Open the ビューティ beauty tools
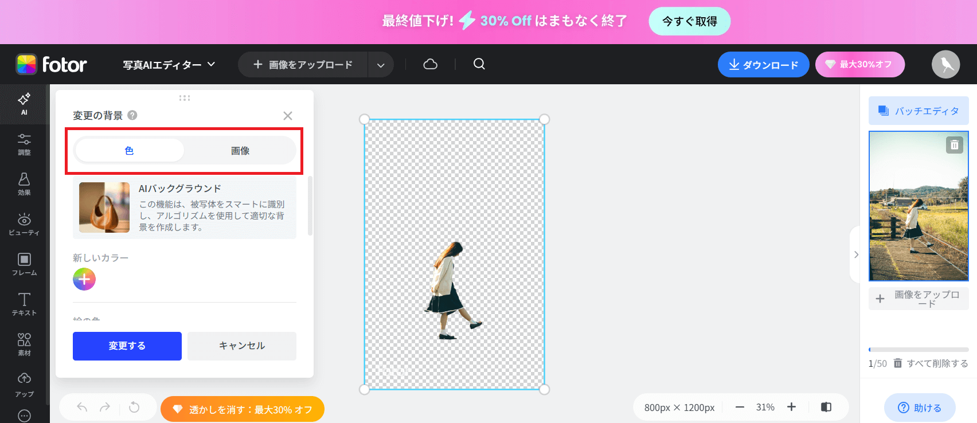Viewport: 977px width, 423px height. [x=24, y=225]
